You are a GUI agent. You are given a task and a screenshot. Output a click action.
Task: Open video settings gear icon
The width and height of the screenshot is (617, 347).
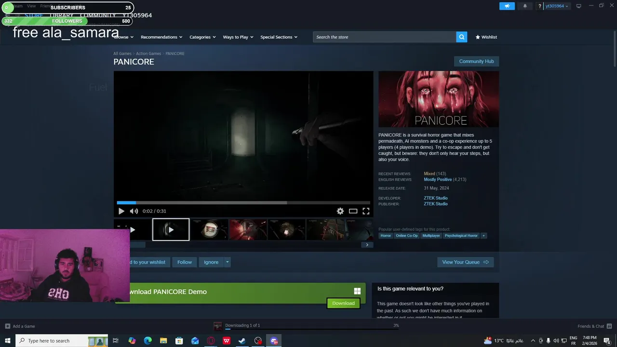coord(340,211)
